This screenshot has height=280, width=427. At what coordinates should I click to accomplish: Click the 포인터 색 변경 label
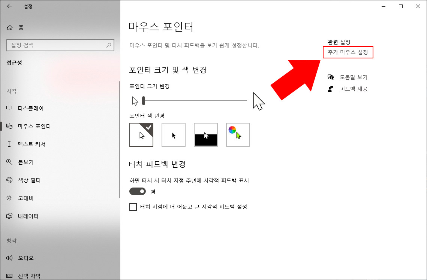click(x=147, y=116)
